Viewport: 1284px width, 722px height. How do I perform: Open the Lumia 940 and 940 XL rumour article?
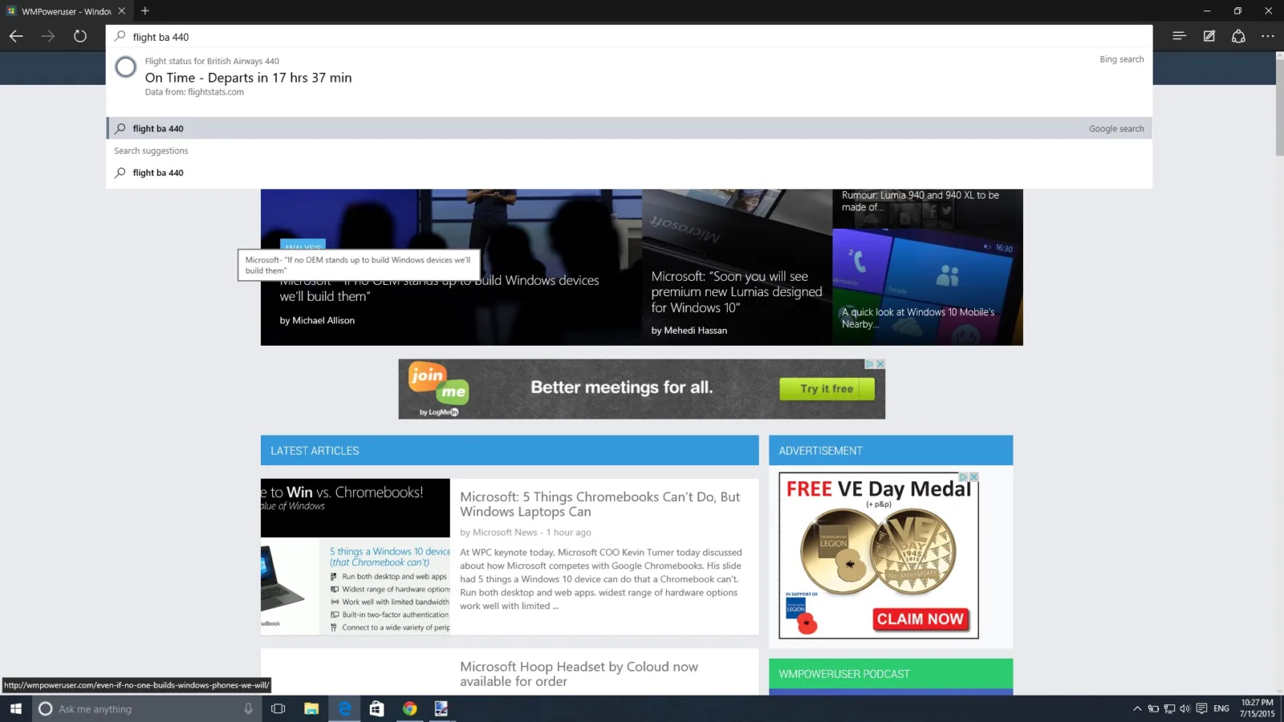pyautogui.click(x=920, y=201)
